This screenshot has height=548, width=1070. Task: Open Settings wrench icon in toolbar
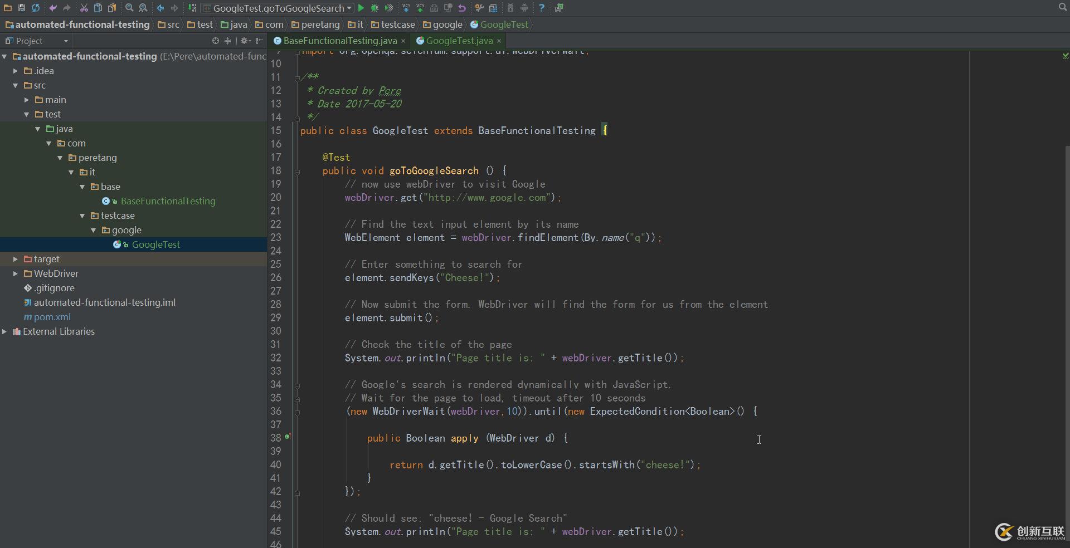coord(479,8)
